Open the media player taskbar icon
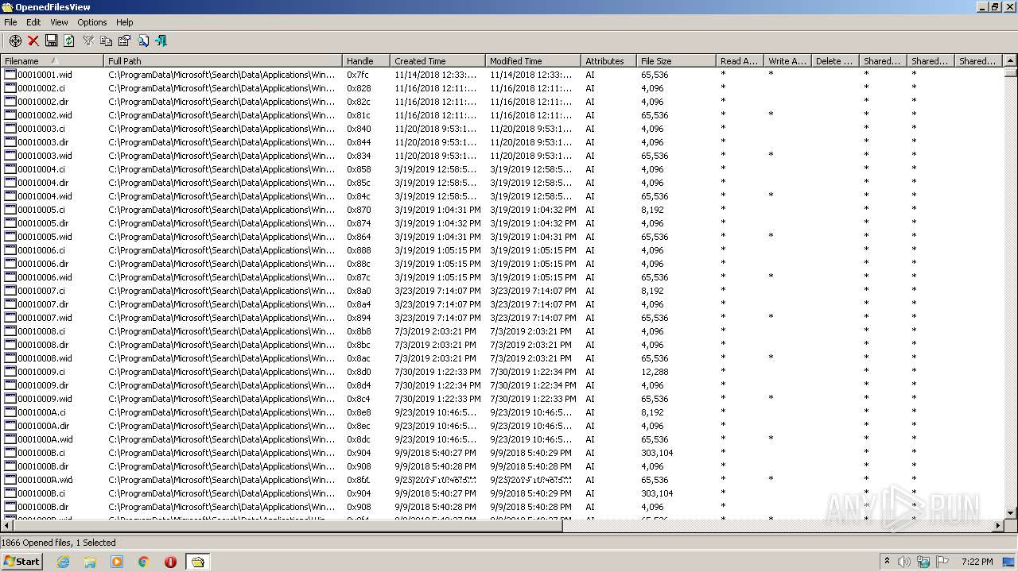 tap(117, 562)
